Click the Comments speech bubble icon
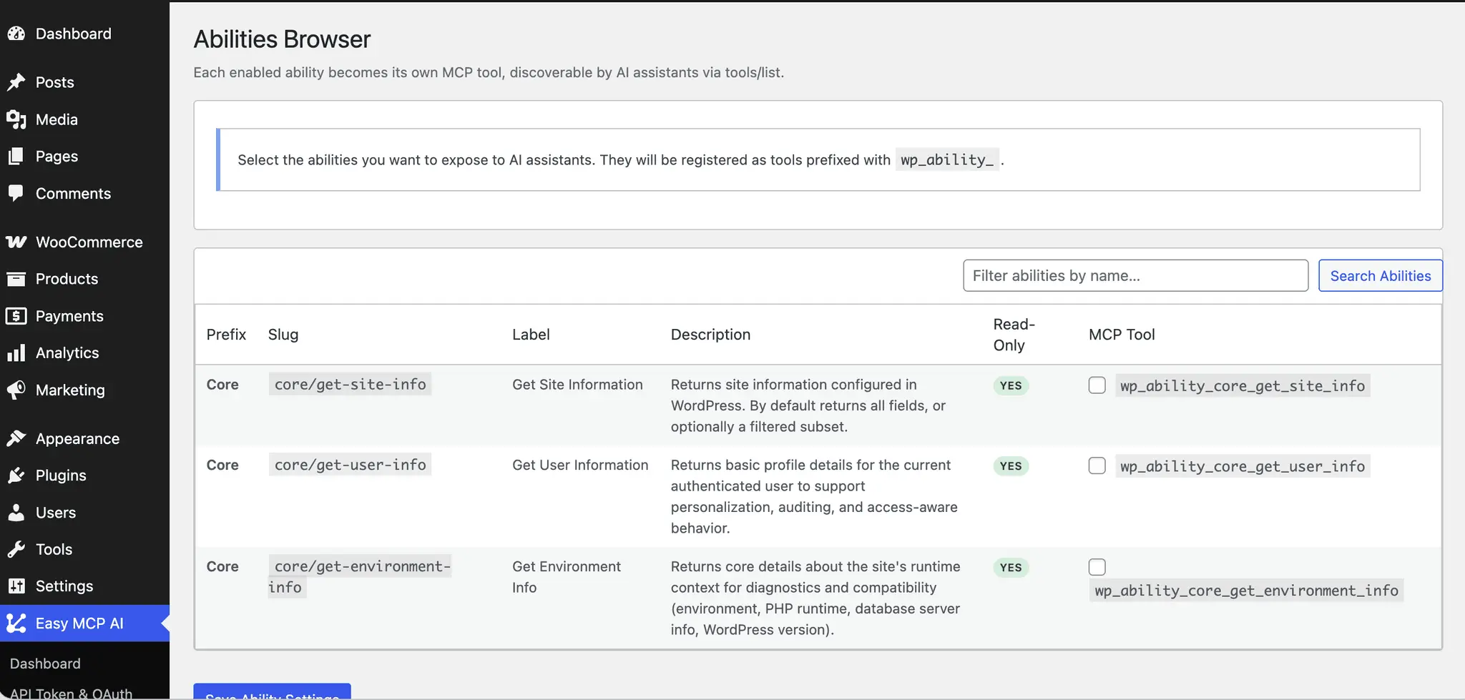 [x=16, y=193]
